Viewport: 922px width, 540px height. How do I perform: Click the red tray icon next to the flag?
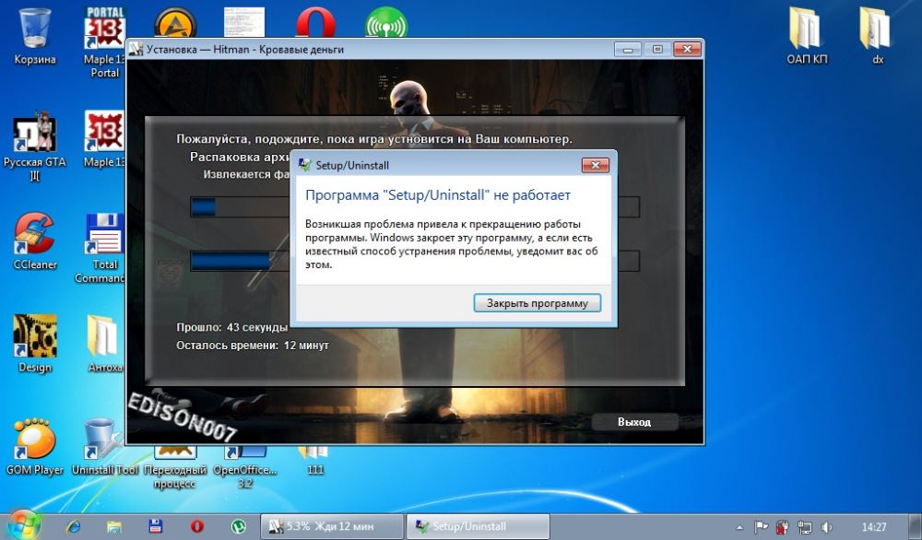click(782, 527)
